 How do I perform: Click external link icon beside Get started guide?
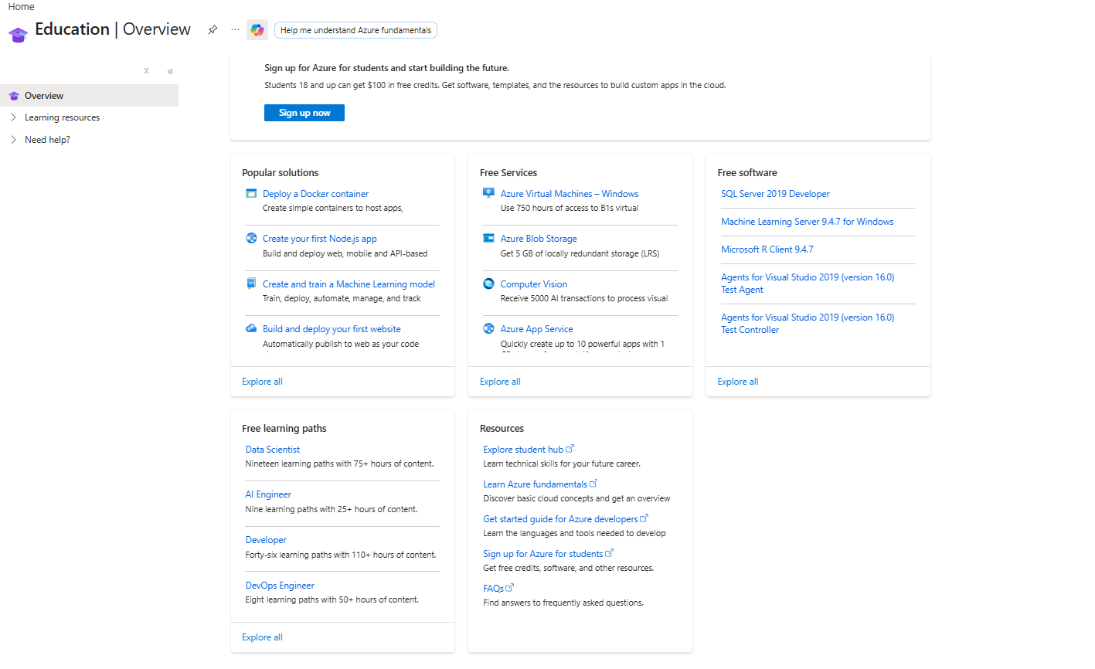pos(644,518)
